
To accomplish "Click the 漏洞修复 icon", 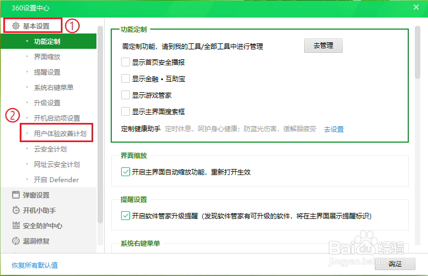I will pyautogui.click(x=16, y=241).
